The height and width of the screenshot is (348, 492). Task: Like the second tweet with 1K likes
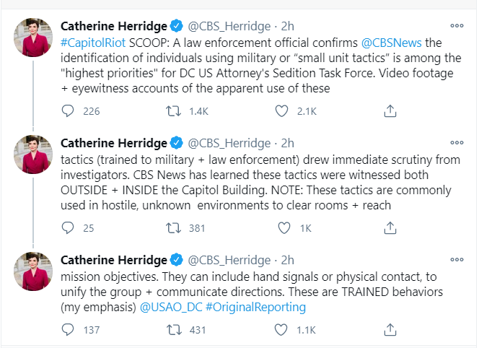click(284, 227)
